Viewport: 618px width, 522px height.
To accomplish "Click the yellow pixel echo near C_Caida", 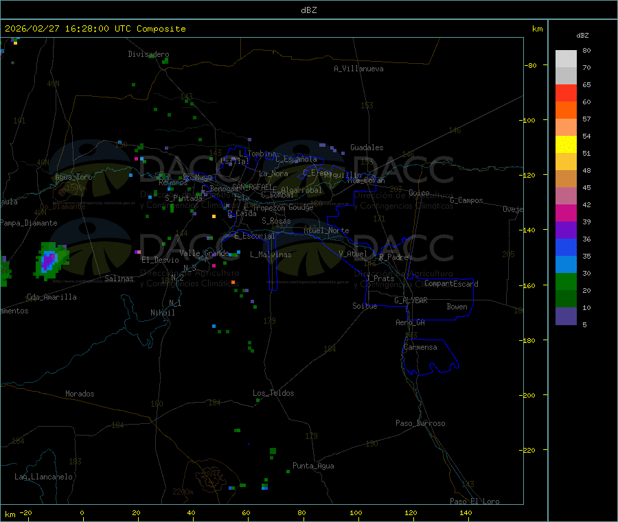I will [x=214, y=217].
